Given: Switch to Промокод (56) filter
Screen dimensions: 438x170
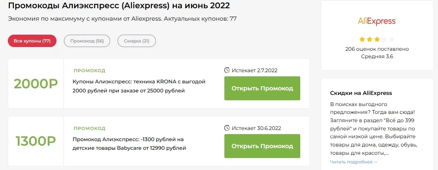Looking at the screenshot, I should (x=87, y=41).
